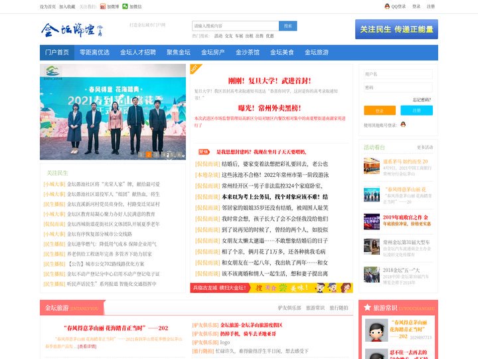This screenshot has height=359, width=478.
Task: Open the 门户首页 navigation tab
Action: tap(57, 53)
